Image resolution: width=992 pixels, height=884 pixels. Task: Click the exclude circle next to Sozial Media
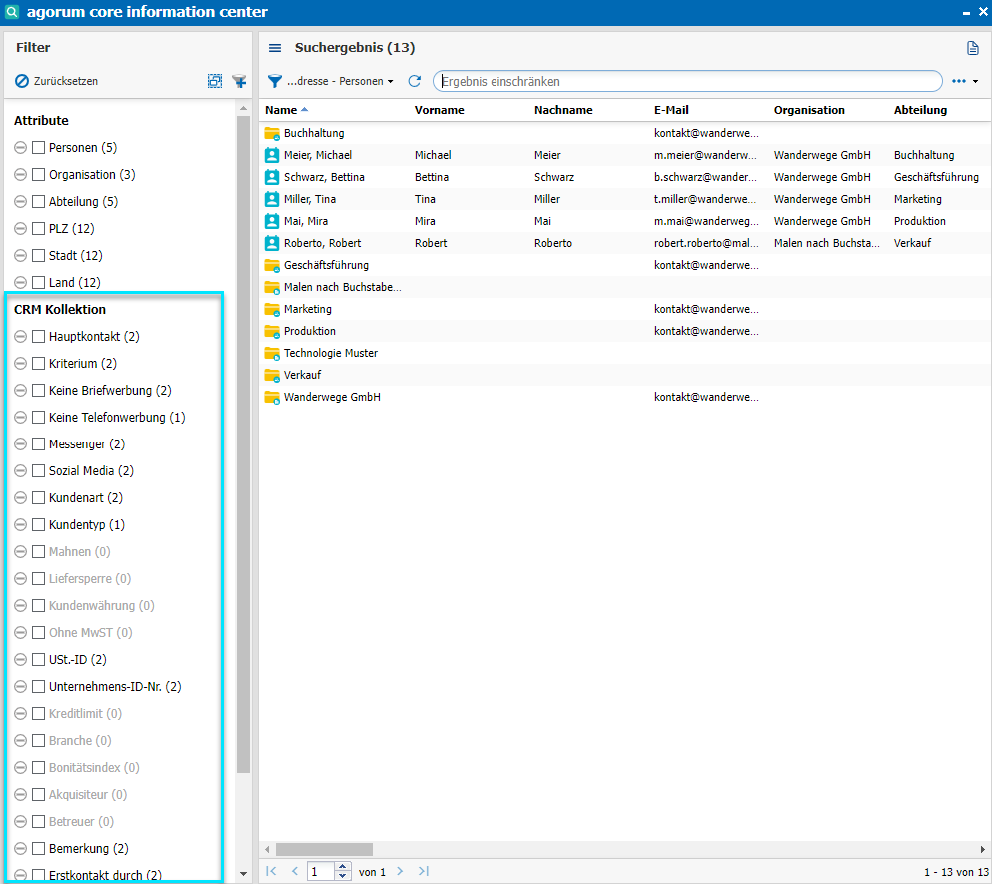pos(20,470)
